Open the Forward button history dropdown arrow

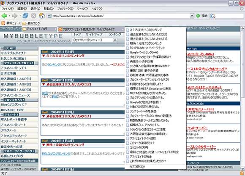point(20,16)
